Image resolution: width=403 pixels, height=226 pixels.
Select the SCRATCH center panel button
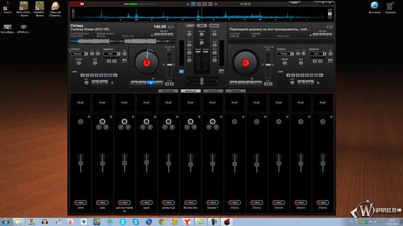[x=214, y=26]
